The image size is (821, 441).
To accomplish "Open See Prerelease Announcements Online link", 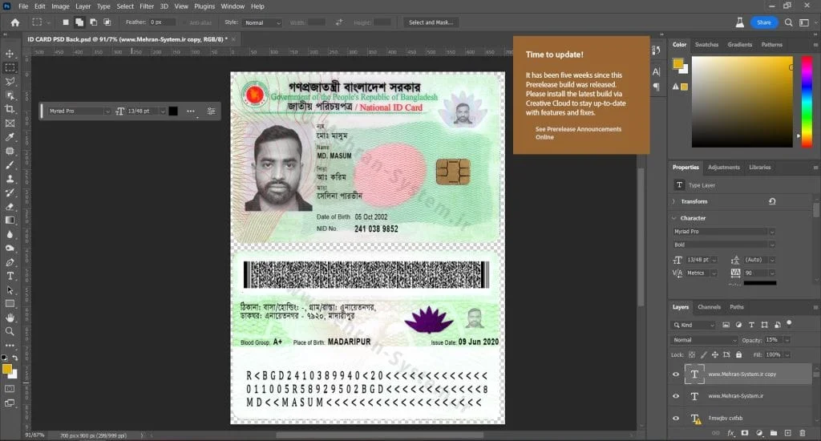I will pos(578,133).
